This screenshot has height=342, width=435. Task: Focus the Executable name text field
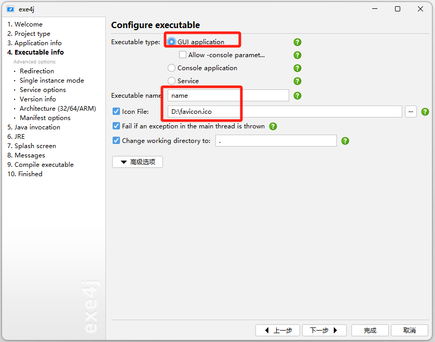click(x=228, y=96)
